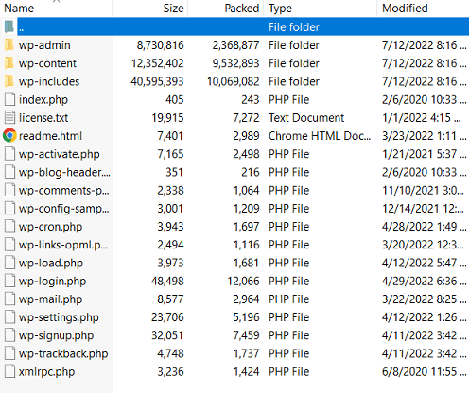Click the wp-links-opml file icon
Viewport: 469px width, 393px height.
[9, 245]
